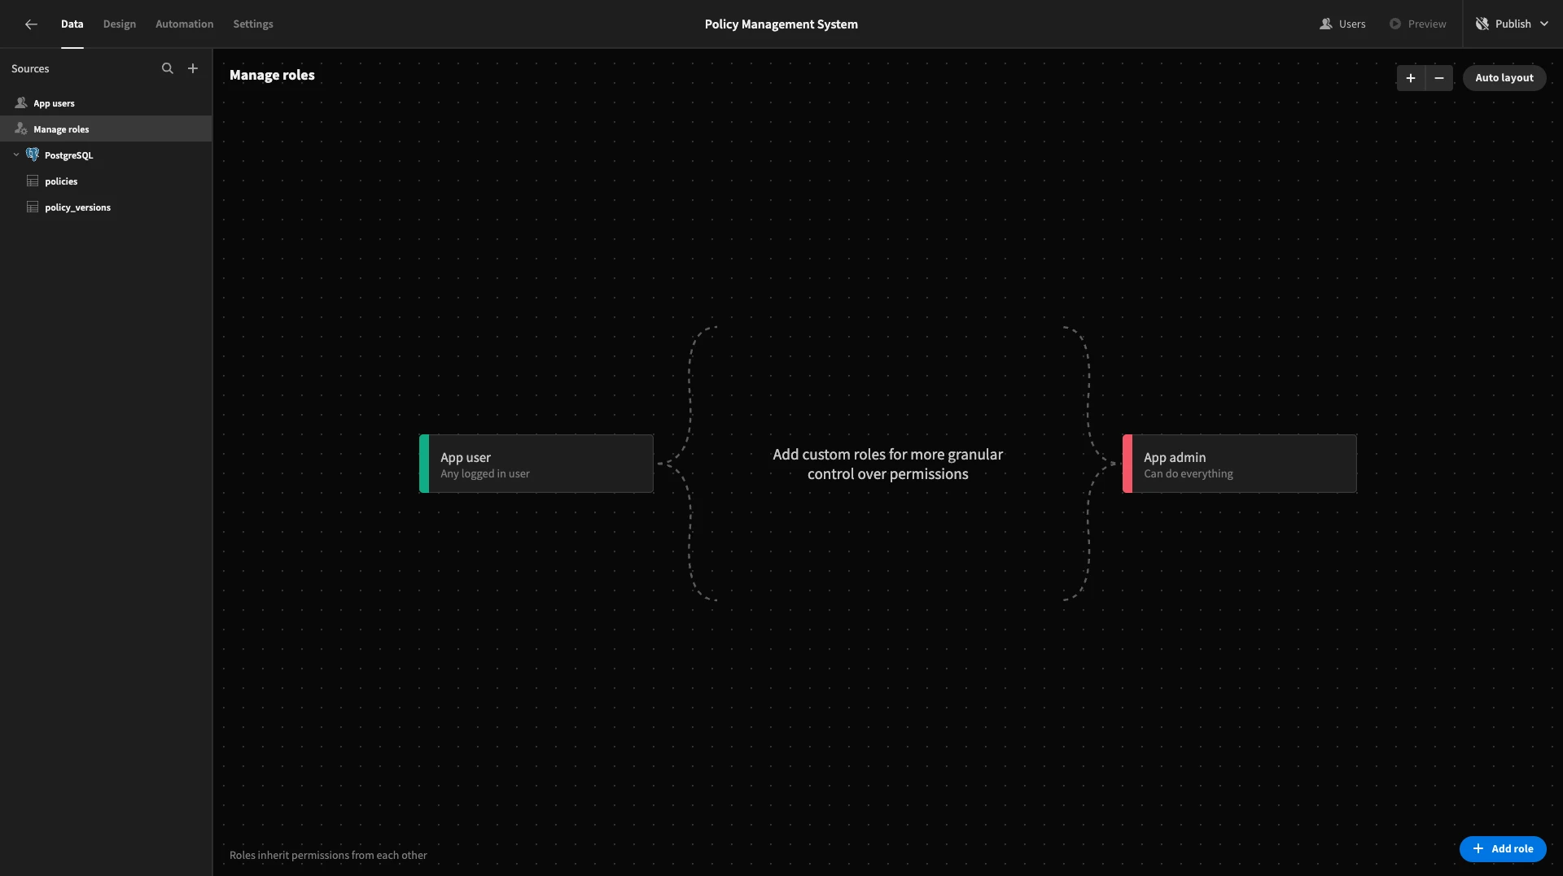Open the Users panel
This screenshot has height=876, width=1563.
pyautogui.click(x=1342, y=24)
